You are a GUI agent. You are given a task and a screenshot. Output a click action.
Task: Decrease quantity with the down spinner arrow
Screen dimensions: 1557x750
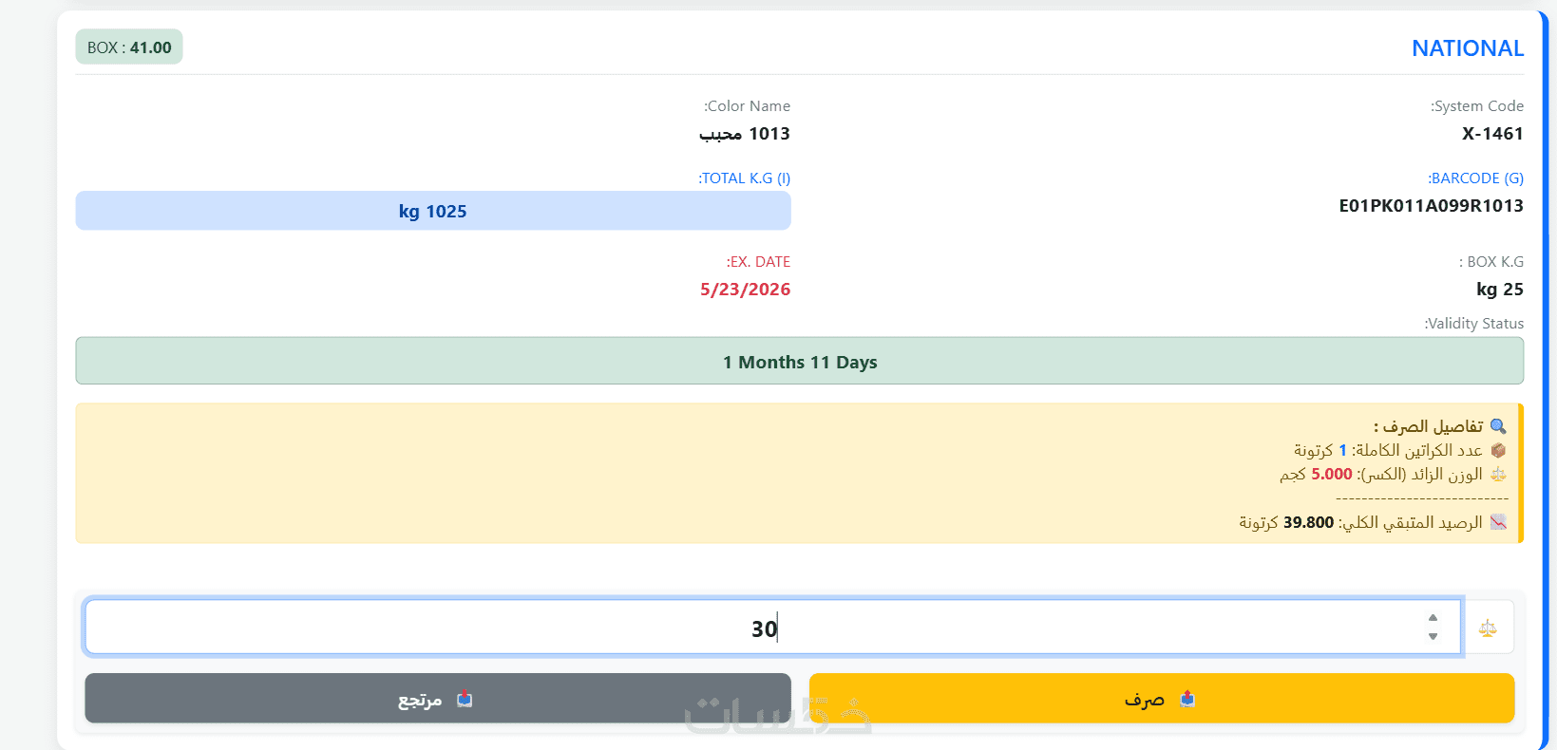pos(1433,636)
